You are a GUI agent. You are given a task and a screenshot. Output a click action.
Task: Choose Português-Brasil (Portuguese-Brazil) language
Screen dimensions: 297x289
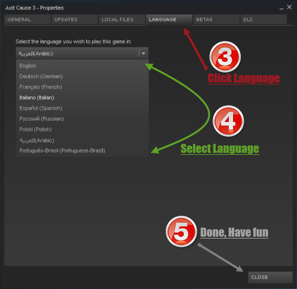[82, 151]
